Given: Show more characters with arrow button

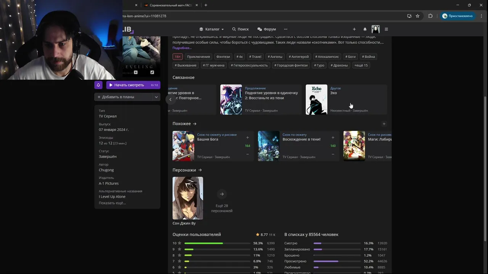Looking at the screenshot, I should [222, 194].
